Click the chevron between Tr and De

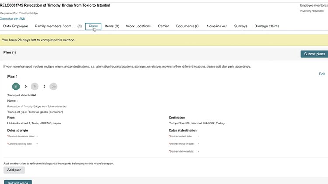[x=44, y=86]
